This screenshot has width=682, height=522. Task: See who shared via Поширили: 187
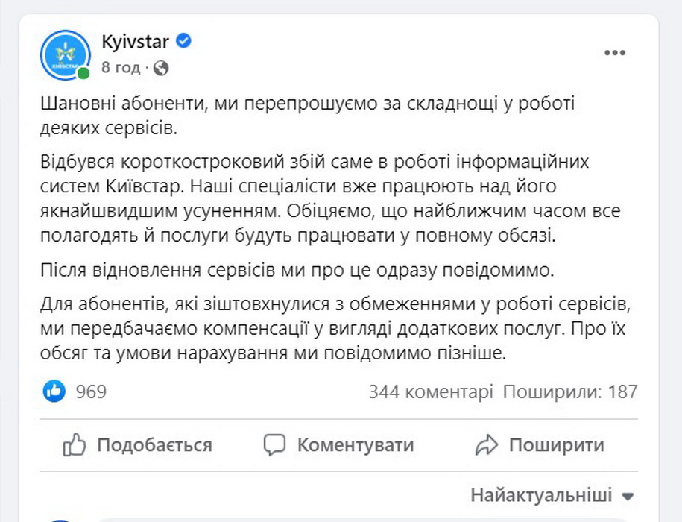(570, 391)
